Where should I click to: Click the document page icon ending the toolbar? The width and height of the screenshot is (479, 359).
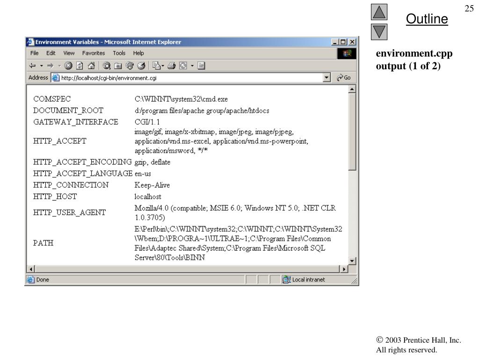[x=201, y=65]
